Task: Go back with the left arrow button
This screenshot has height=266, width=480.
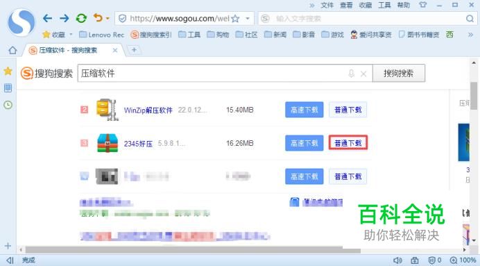Action: click(x=47, y=18)
